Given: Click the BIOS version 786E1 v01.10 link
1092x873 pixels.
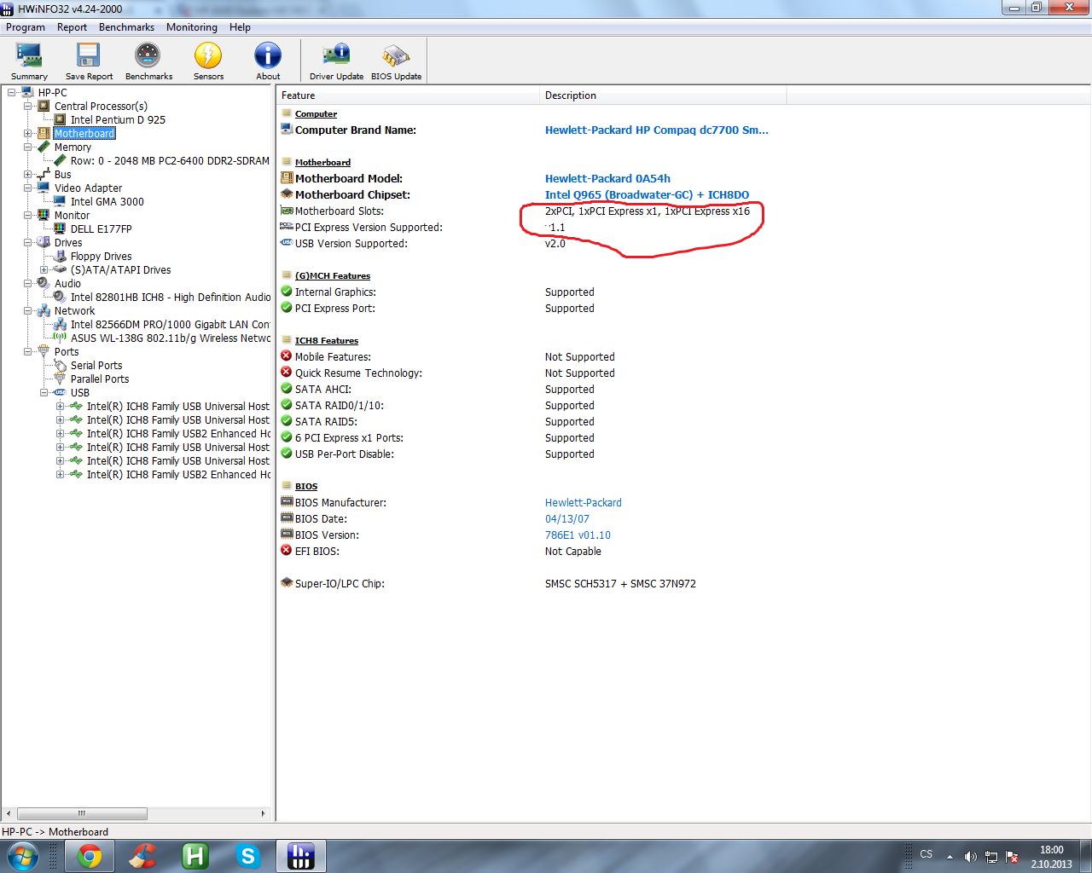Looking at the screenshot, I should click(x=578, y=535).
